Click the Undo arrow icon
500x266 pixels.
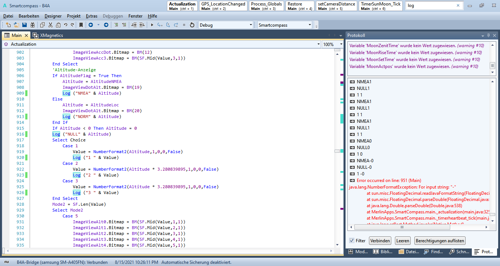[x=66, y=25]
